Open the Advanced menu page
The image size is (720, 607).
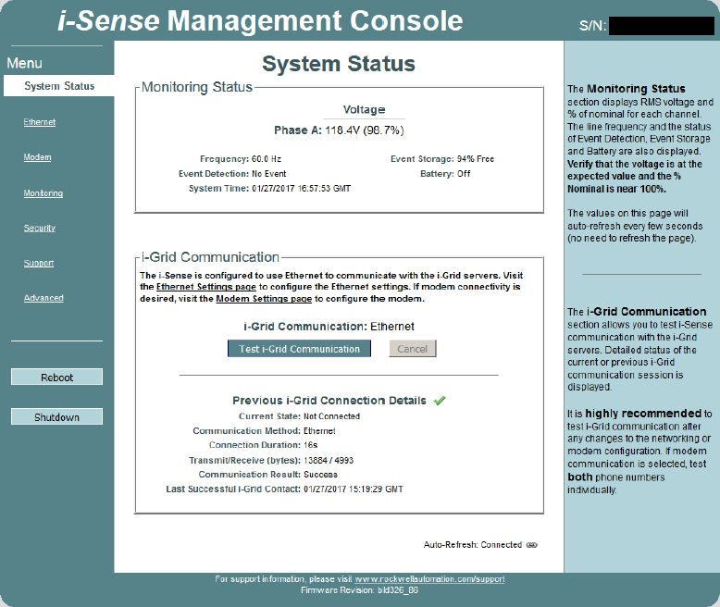point(43,298)
